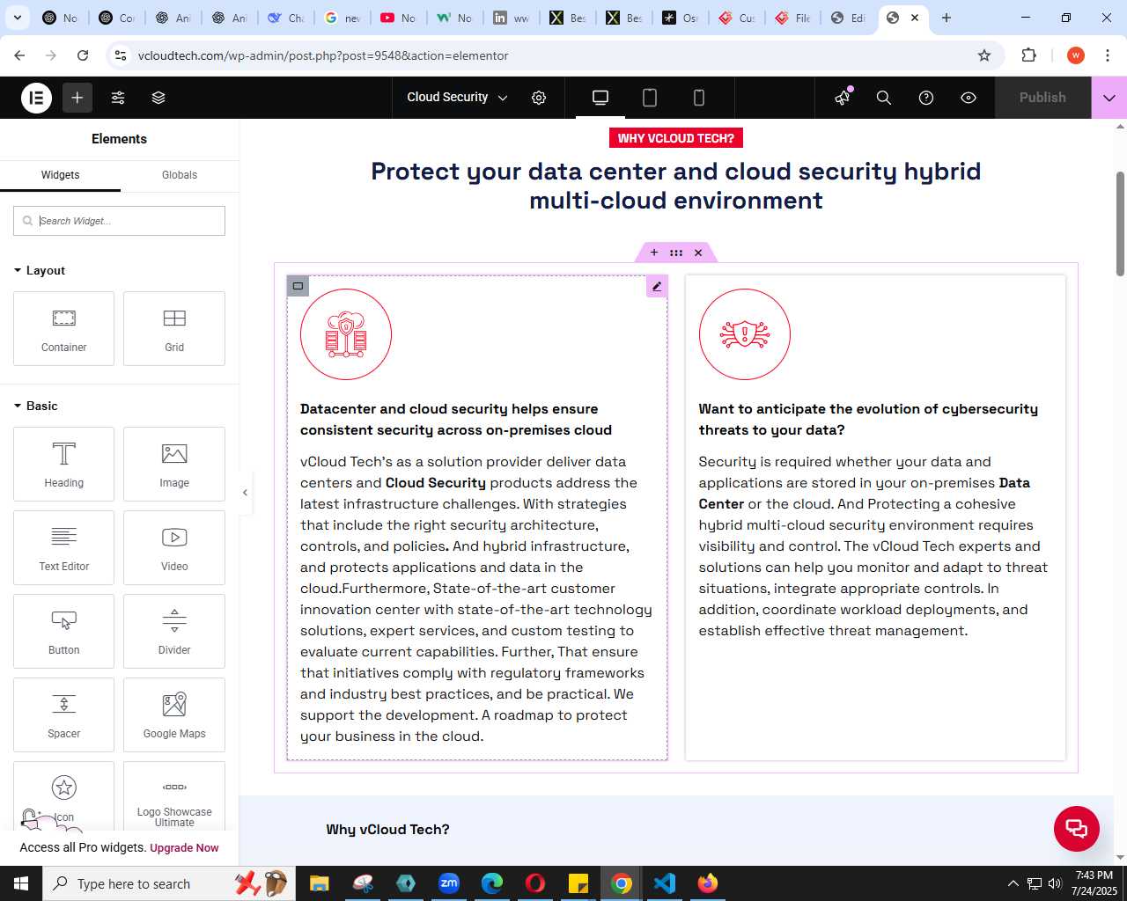Switch to mobile responsive view
The image size is (1127, 901).
coord(699,98)
